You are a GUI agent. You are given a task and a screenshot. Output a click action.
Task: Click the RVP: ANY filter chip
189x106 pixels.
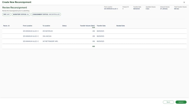pos(7,14)
